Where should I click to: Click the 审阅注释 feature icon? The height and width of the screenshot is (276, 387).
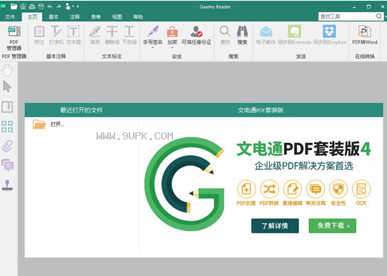315,189
